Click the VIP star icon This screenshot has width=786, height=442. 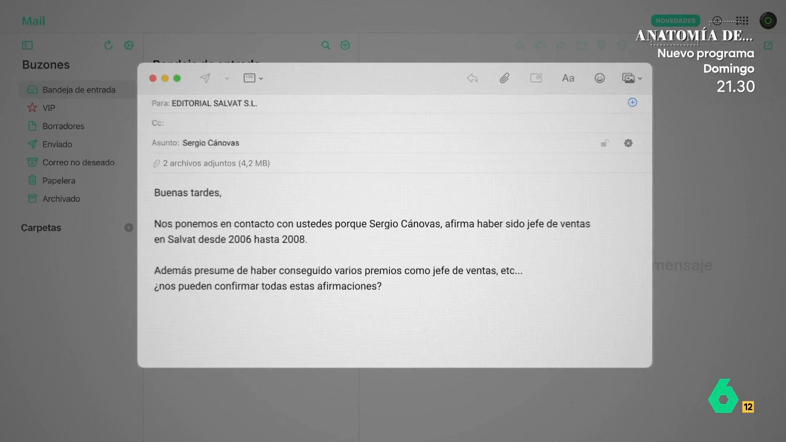[x=32, y=108]
